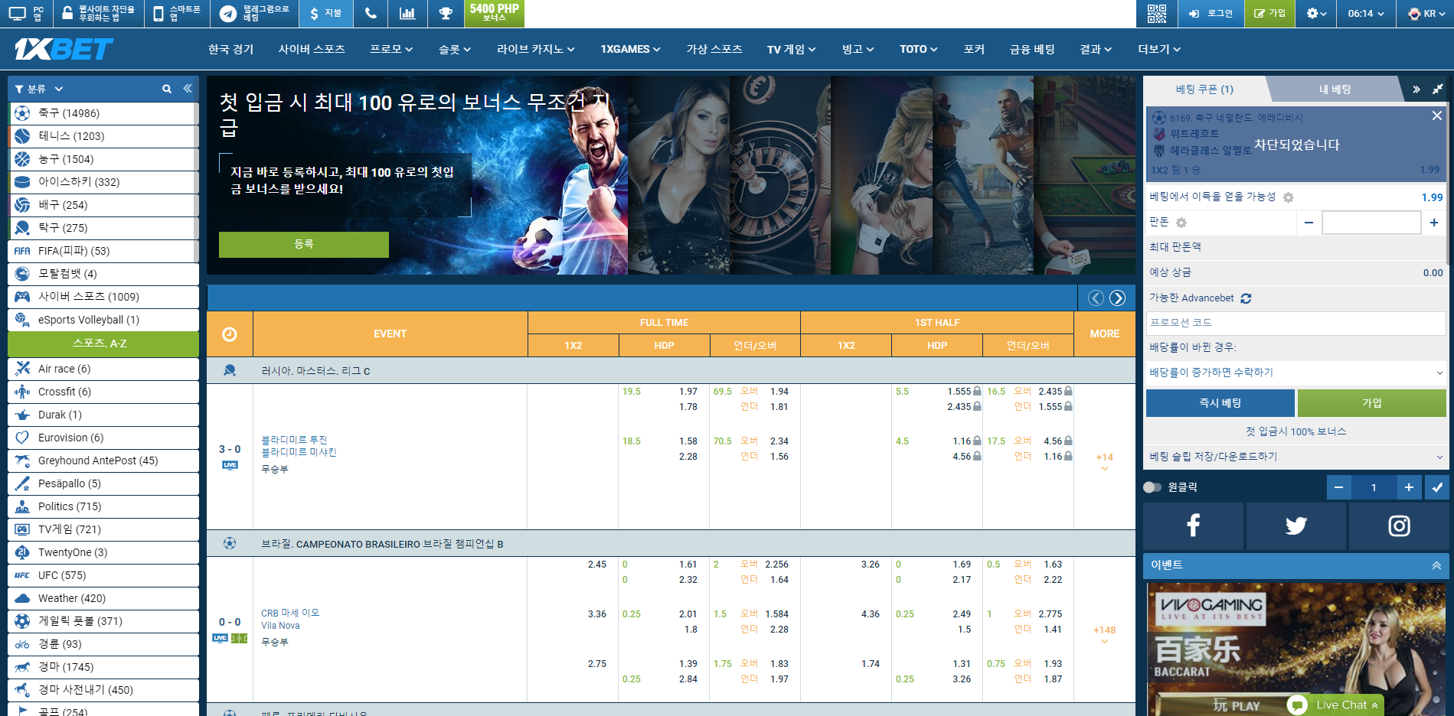The width and height of the screenshot is (1454, 716).
Task: Decrease stake with minus button
Action: [x=1309, y=223]
